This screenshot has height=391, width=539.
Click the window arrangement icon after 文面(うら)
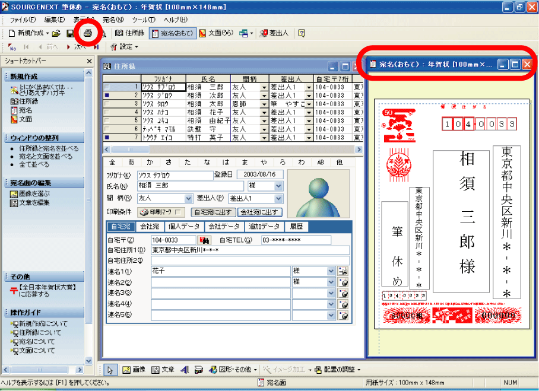[x=243, y=33]
